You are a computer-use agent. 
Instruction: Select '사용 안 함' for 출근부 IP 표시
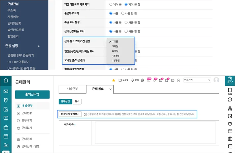pos(123,13)
